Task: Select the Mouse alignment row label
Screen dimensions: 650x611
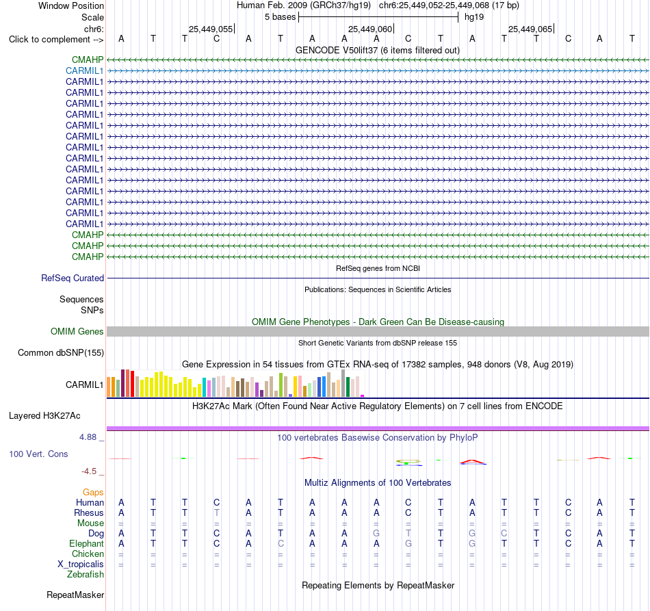Action: (x=90, y=523)
